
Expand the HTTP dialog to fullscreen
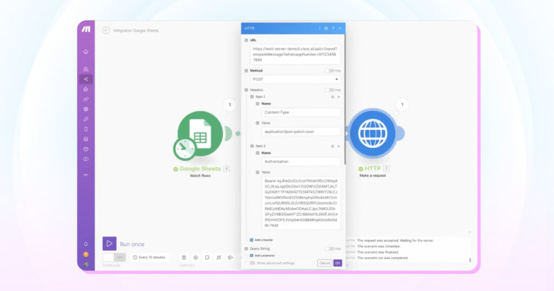[x=326, y=28]
